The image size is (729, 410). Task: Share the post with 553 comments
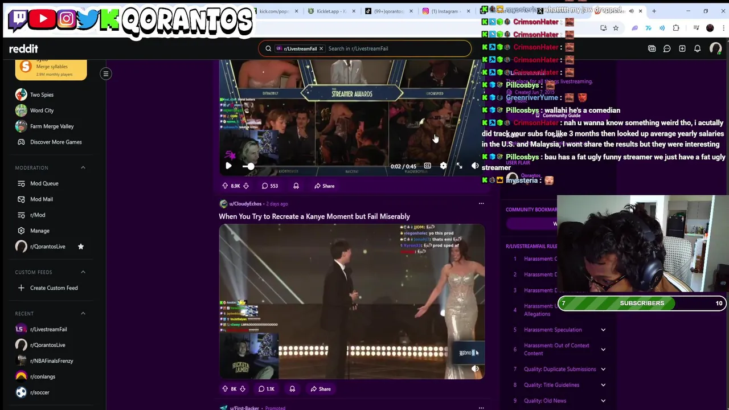324,186
